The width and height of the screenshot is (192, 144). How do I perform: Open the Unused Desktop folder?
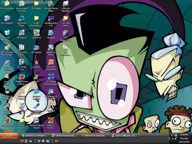coord(22,123)
